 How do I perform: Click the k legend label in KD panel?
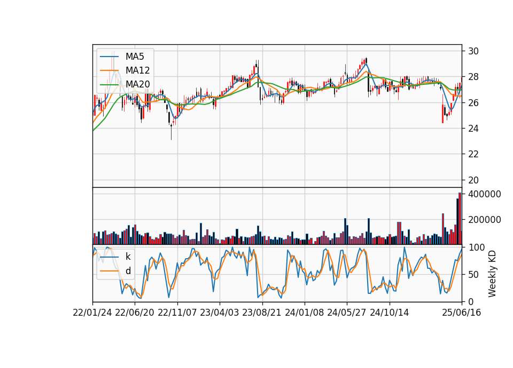[128, 257]
